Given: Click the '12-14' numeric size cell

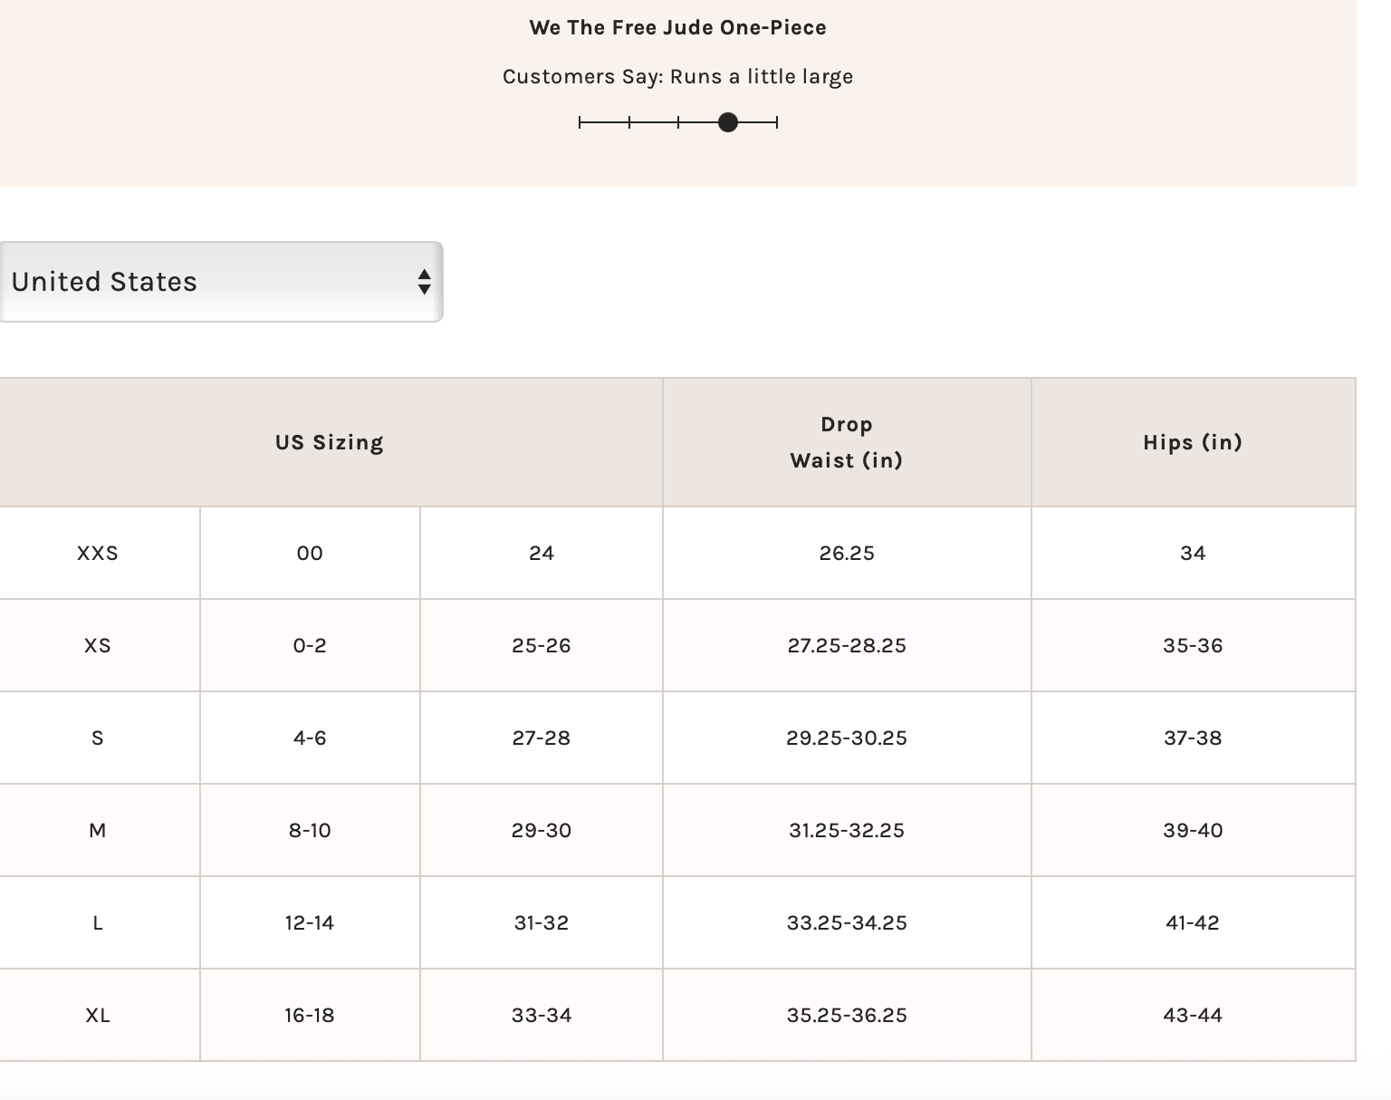Looking at the screenshot, I should (310, 922).
